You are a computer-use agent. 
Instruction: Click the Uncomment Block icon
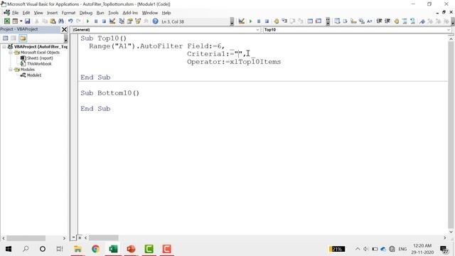click(x=412, y=21)
